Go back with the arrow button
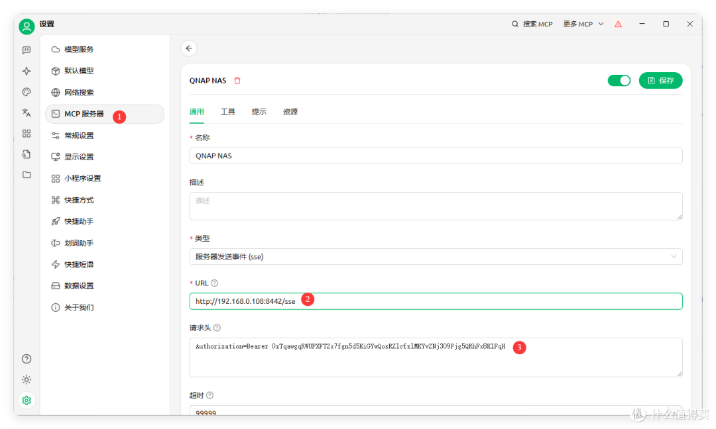 pos(189,48)
